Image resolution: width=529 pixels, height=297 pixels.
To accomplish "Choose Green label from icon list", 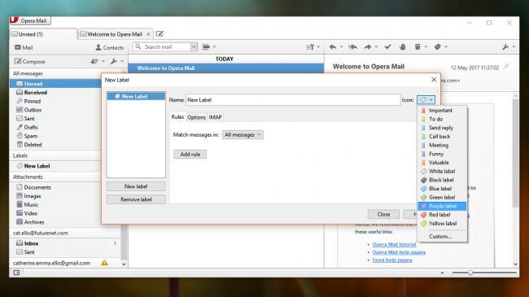I will click(442, 198).
